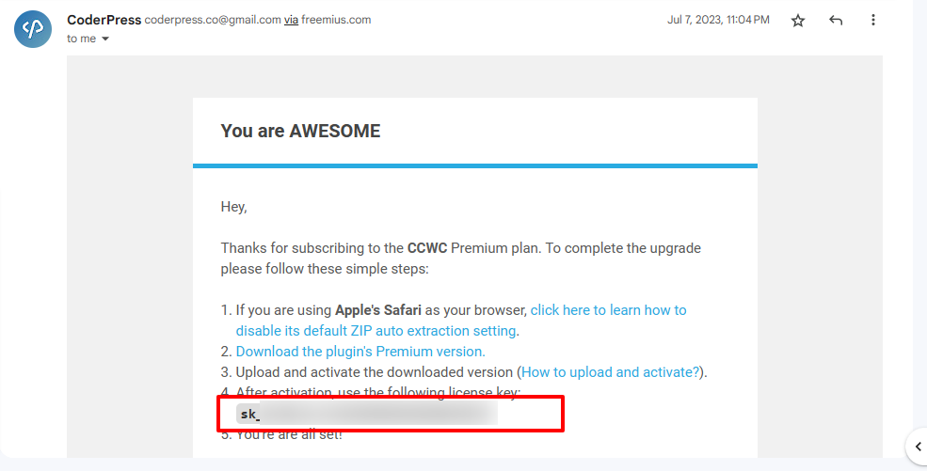Click the underlined "via" link in header
This screenshot has width=927, height=471.
292,20
